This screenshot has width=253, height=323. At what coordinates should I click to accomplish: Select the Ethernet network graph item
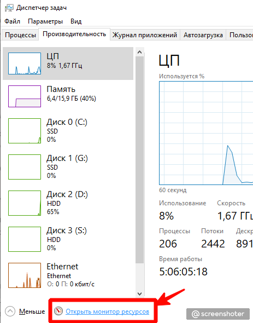click(68, 275)
